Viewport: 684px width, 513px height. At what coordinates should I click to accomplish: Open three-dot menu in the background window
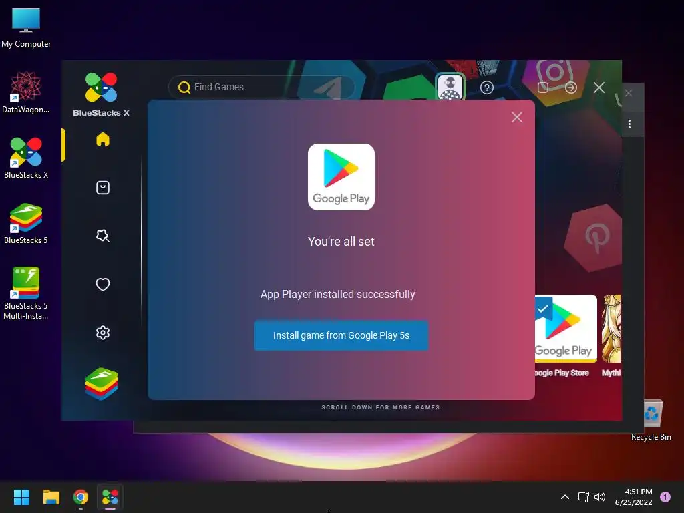pos(629,124)
